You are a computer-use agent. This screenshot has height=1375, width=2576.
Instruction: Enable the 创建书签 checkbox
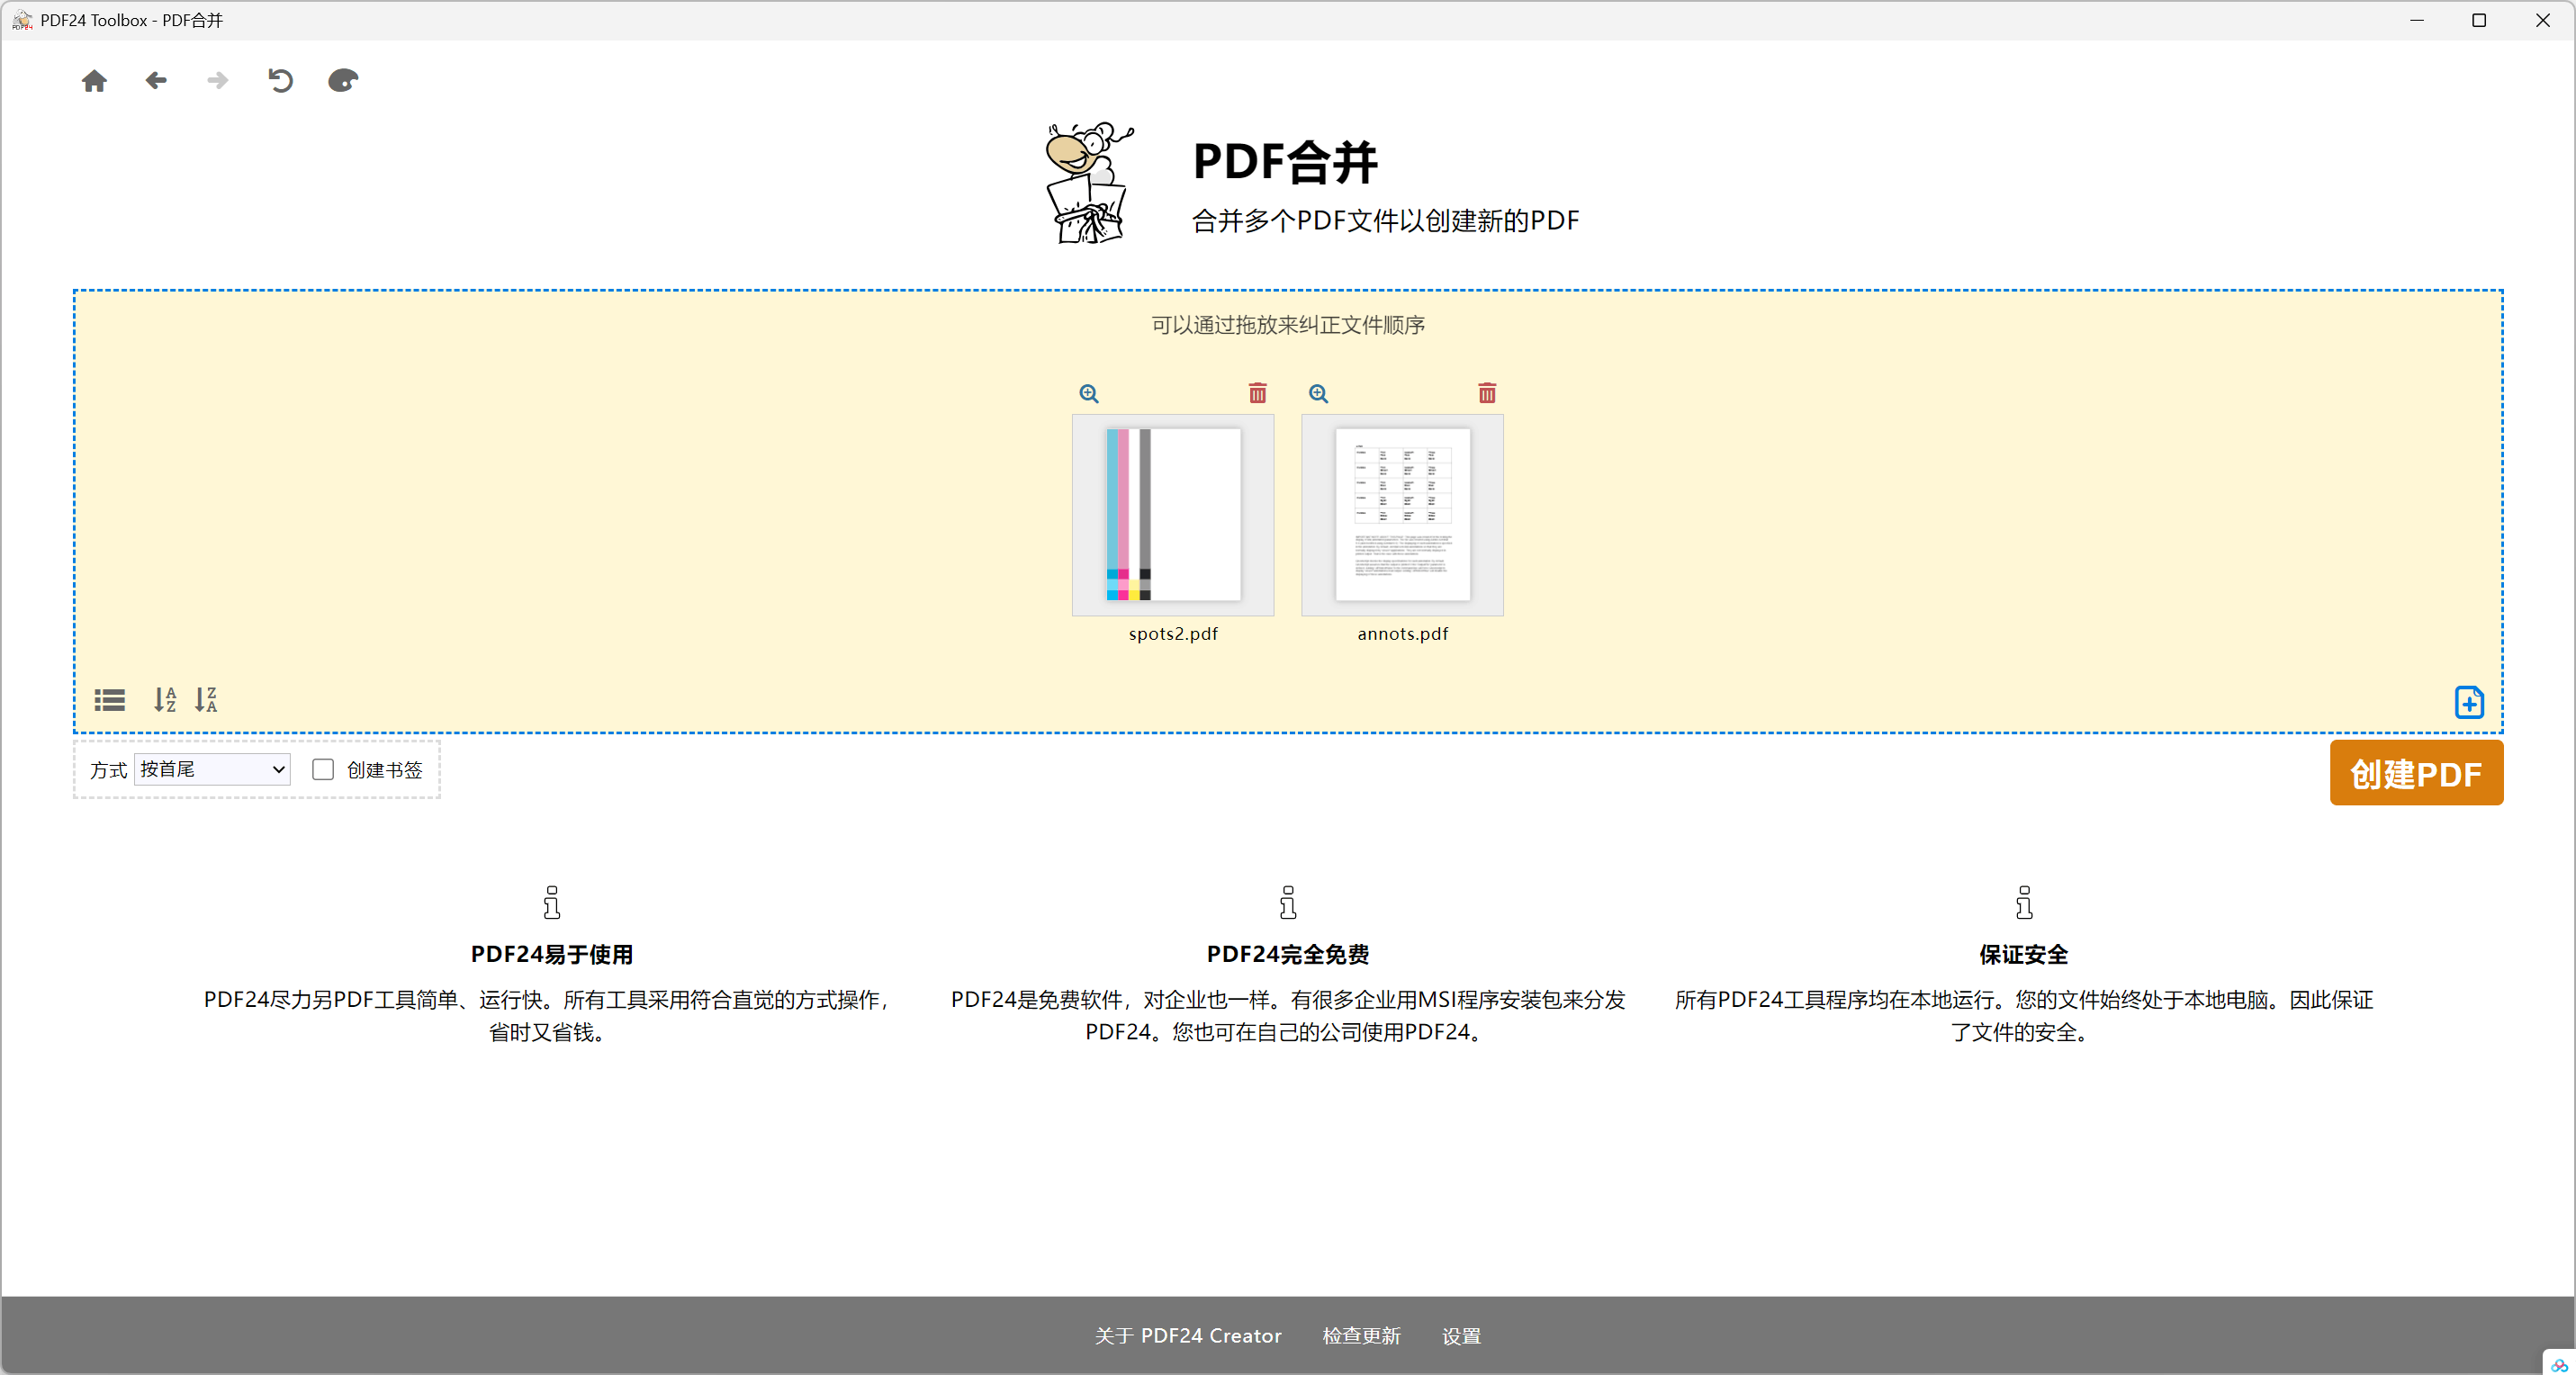click(x=322, y=769)
